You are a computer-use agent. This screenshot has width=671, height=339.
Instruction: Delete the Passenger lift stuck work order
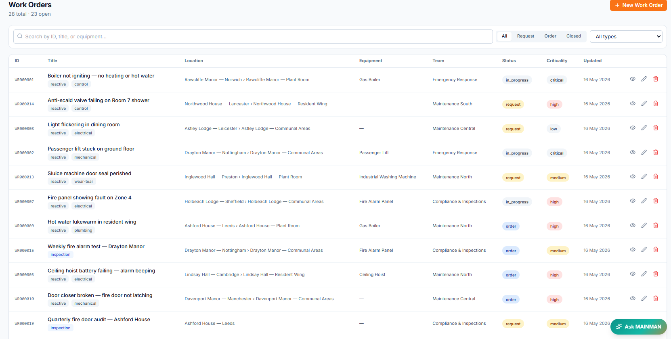656,153
